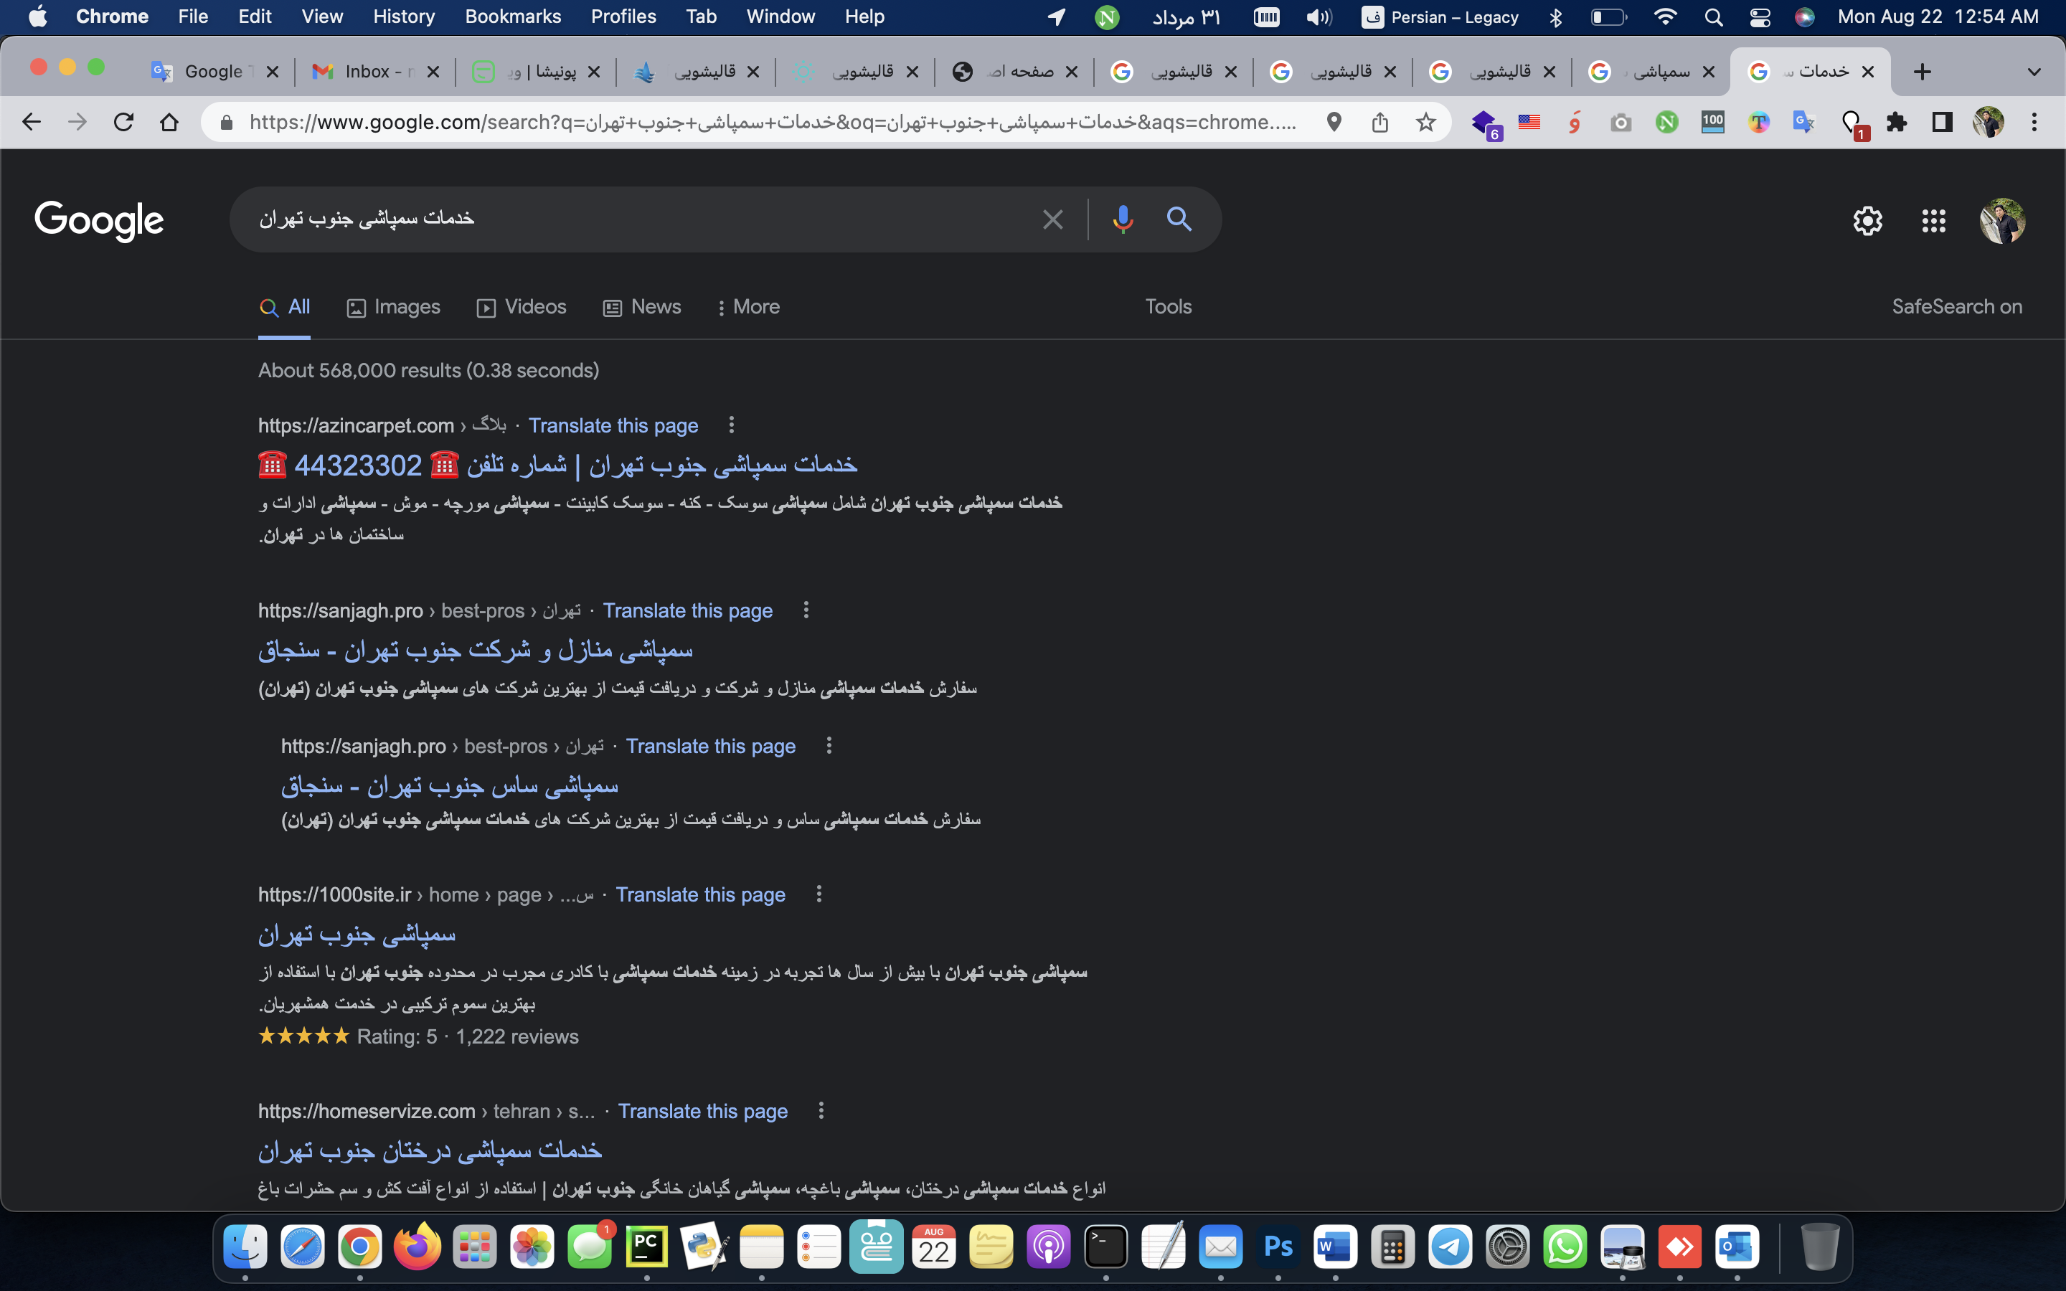Open the Tools search options

pos(1168,306)
